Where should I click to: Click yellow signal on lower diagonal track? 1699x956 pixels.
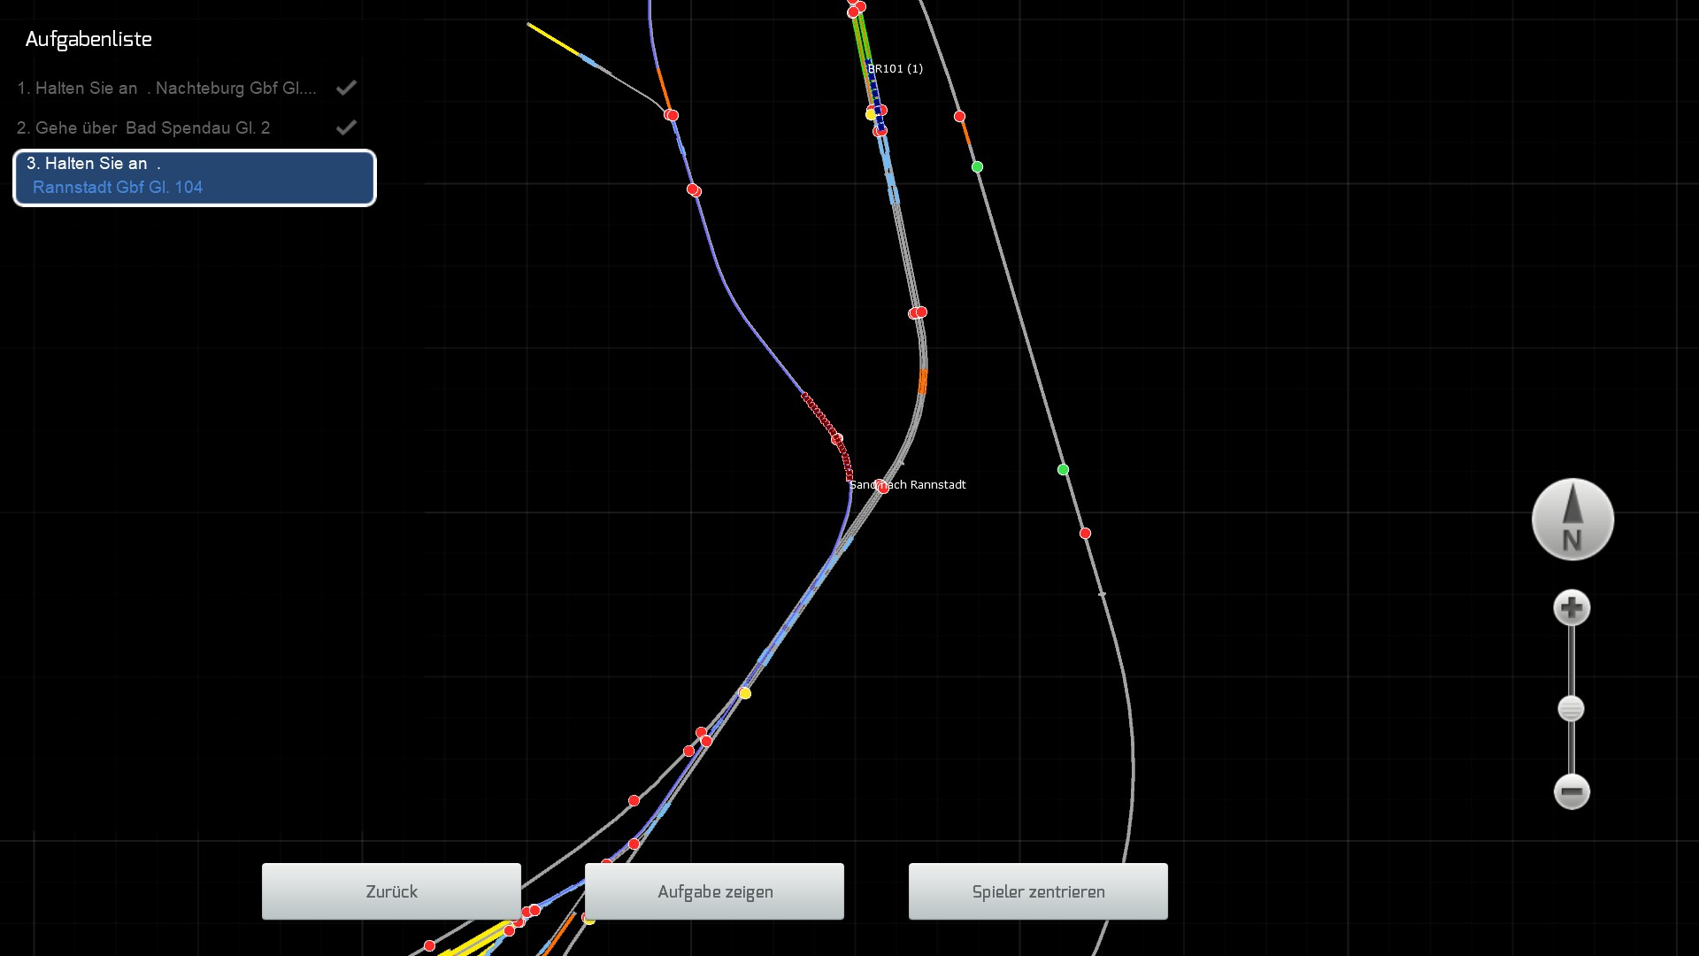[x=745, y=693]
